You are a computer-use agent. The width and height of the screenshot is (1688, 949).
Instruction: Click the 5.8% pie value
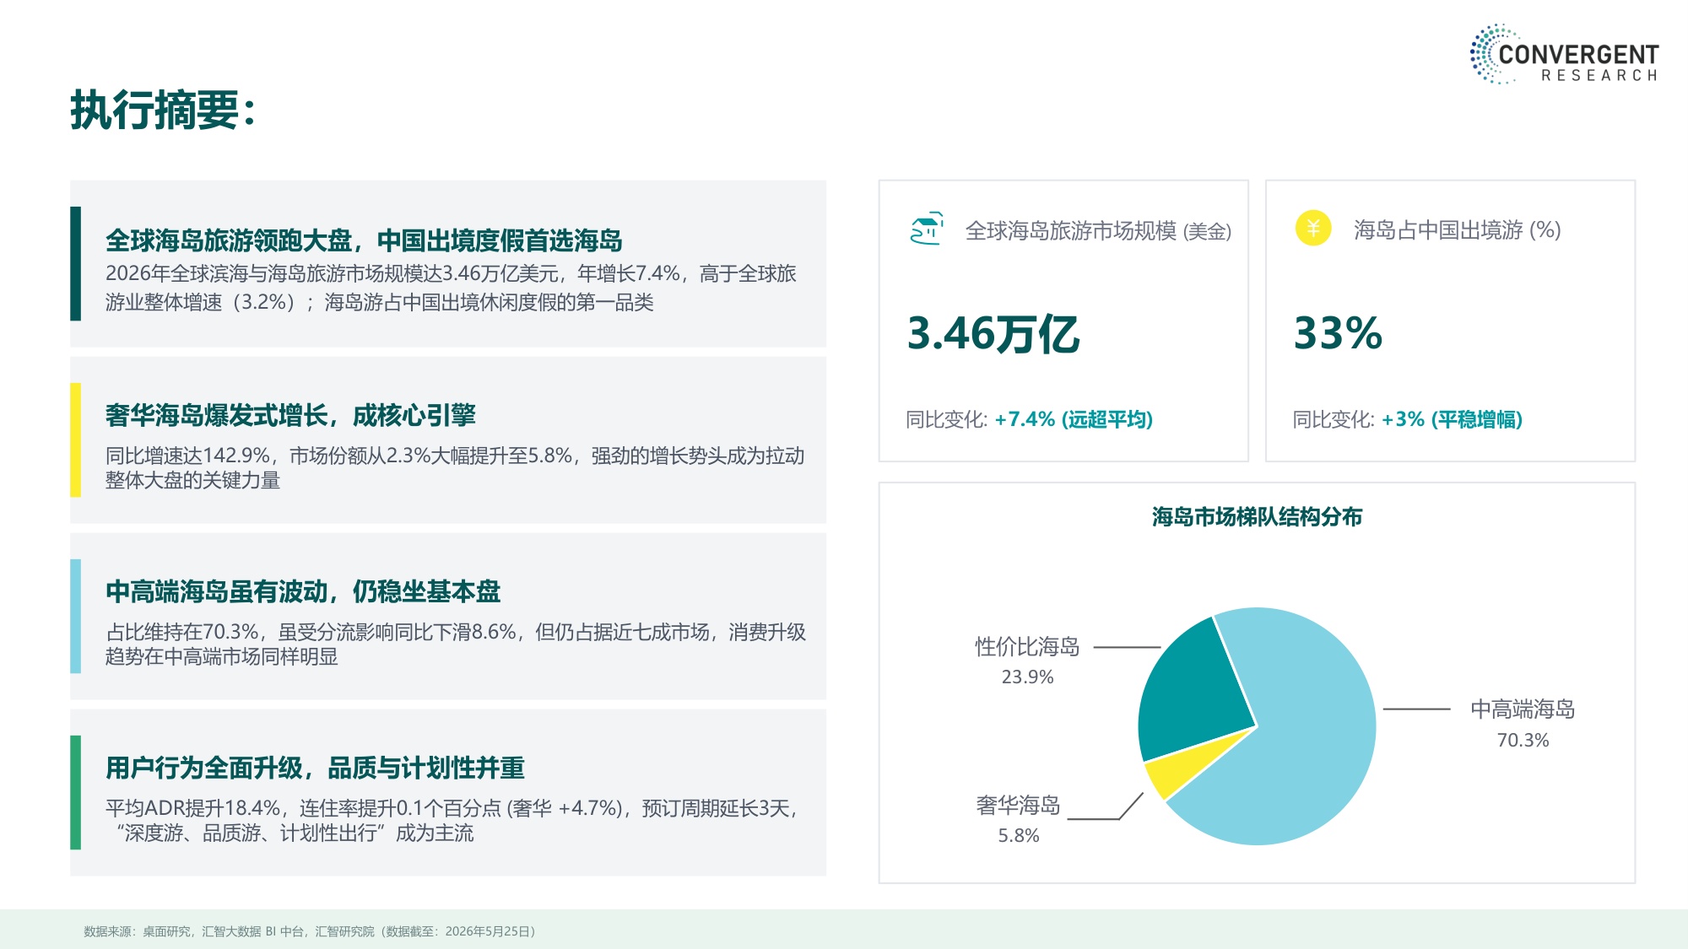[1018, 836]
